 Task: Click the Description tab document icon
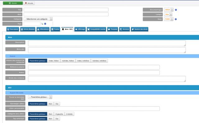coord(8,29)
